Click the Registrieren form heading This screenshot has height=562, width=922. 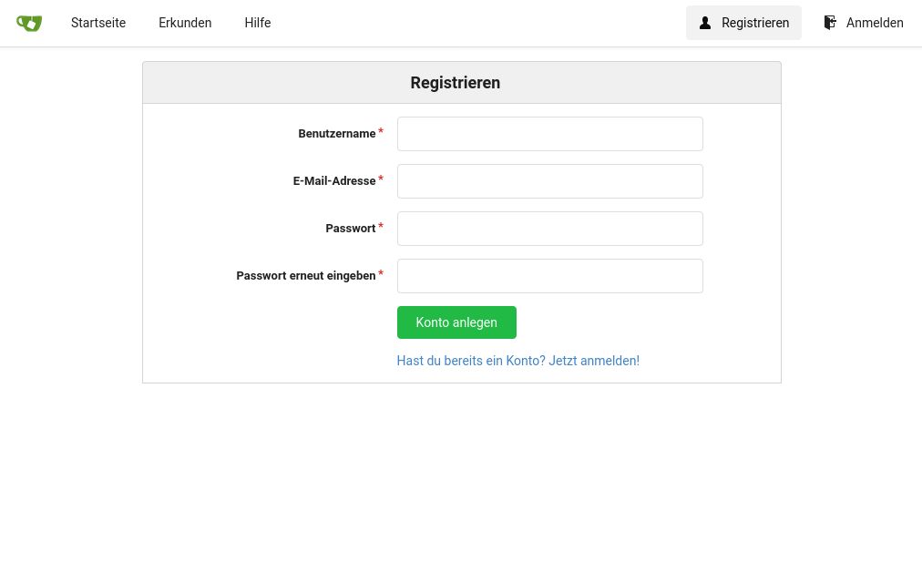[x=455, y=83]
